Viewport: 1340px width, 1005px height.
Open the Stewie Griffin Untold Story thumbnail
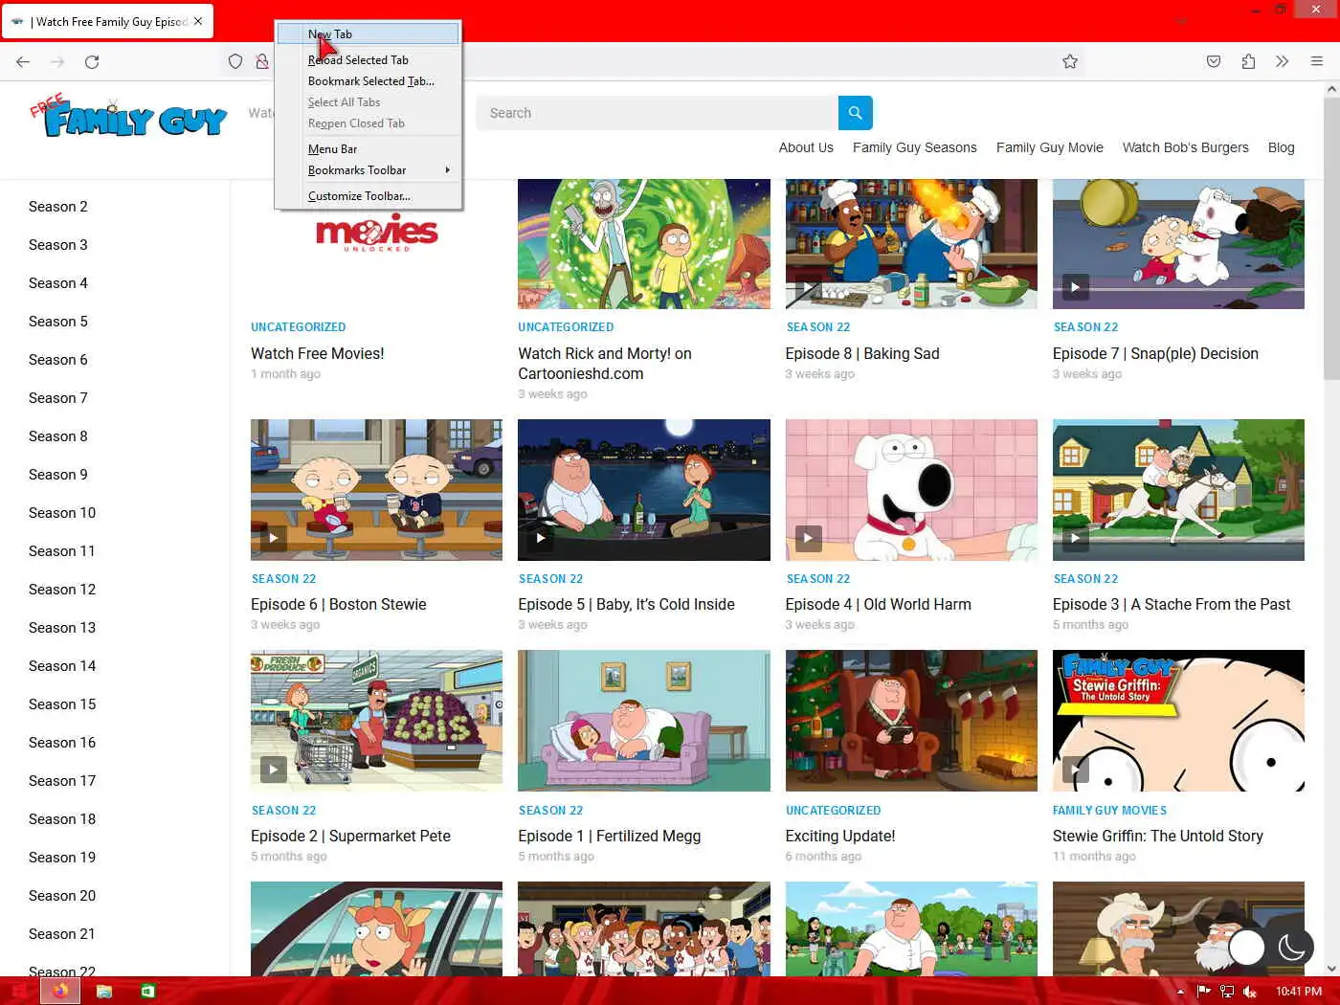tap(1178, 721)
